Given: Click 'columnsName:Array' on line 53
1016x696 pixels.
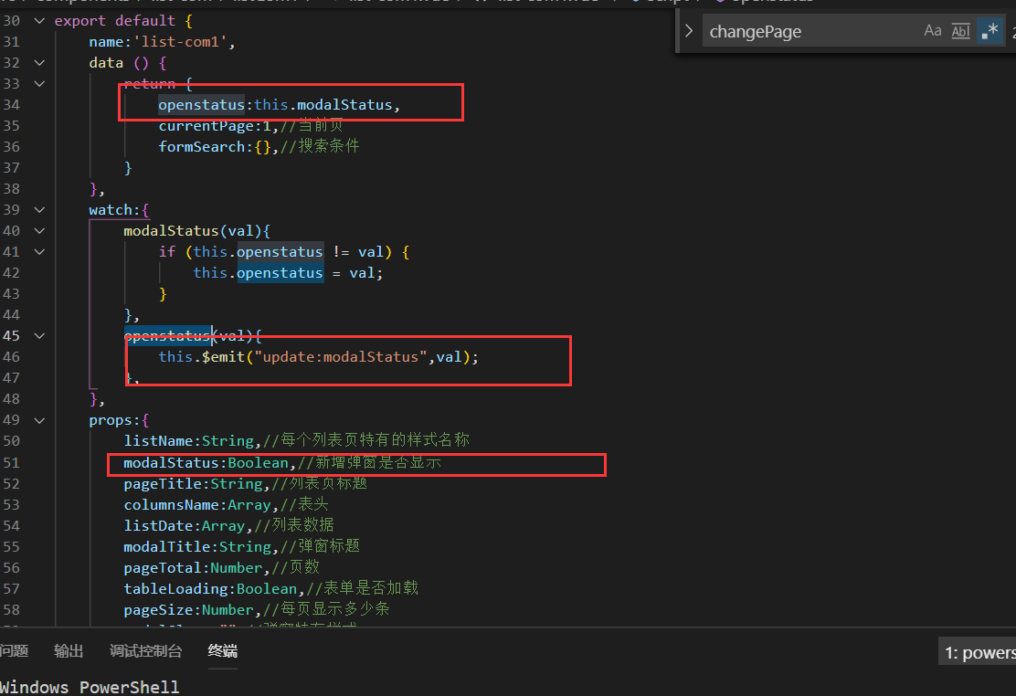Looking at the screenshot, I should pyautogui.click(x=197, y=504).
